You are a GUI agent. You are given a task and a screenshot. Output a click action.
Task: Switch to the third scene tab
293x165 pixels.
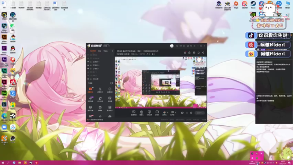(105, 51)
